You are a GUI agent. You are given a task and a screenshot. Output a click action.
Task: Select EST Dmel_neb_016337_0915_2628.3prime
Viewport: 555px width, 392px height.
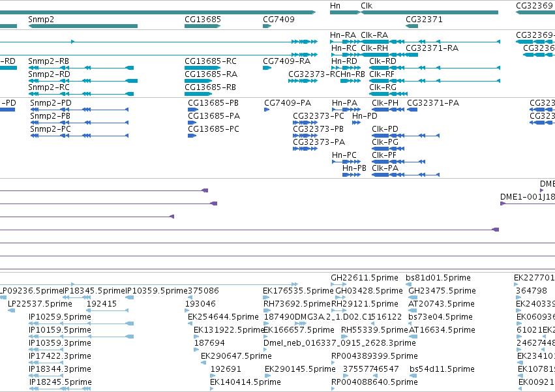[340, 343]
